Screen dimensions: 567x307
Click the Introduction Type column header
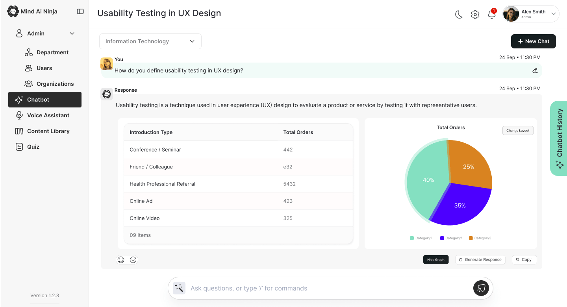pyautogui.click(x=151, y=132)
